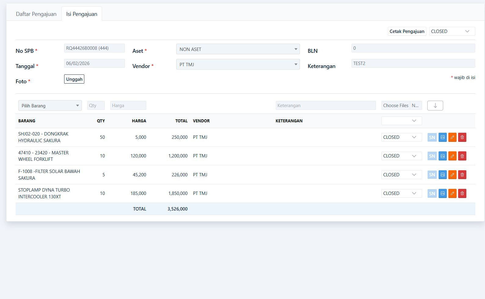
Task: Click the down arrow add-item button
Action: (x=435, y=106)
